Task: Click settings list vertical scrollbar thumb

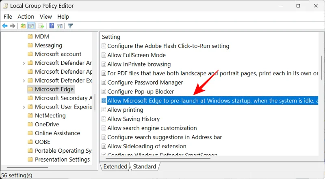Action: [321, 68]
